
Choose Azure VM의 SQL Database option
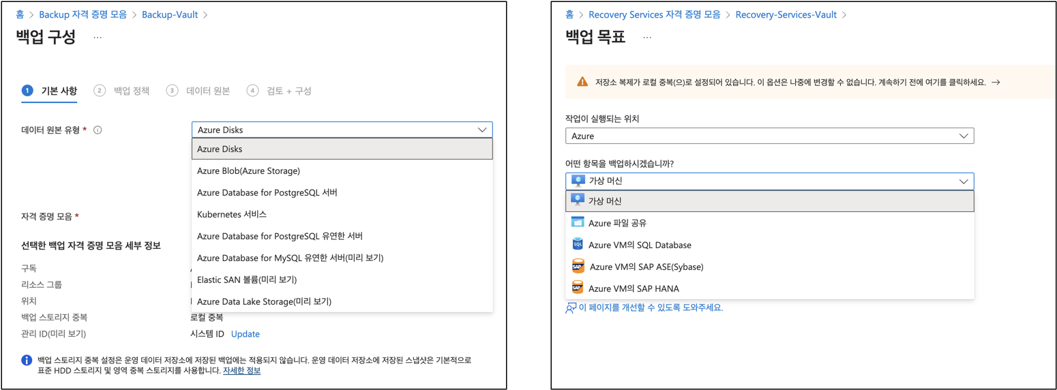tap(769, 245)
